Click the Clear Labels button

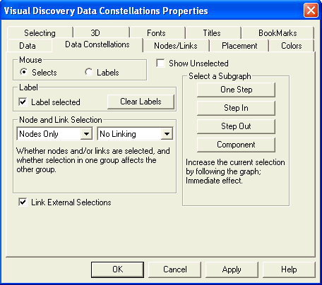click(x=141, y=102)
